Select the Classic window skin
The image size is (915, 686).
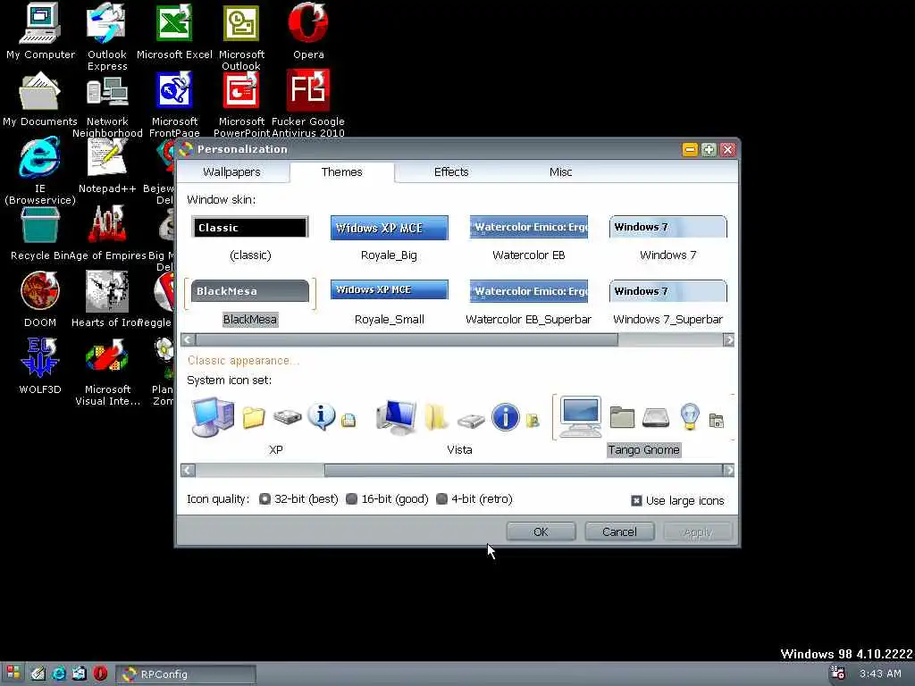[250, 238]
